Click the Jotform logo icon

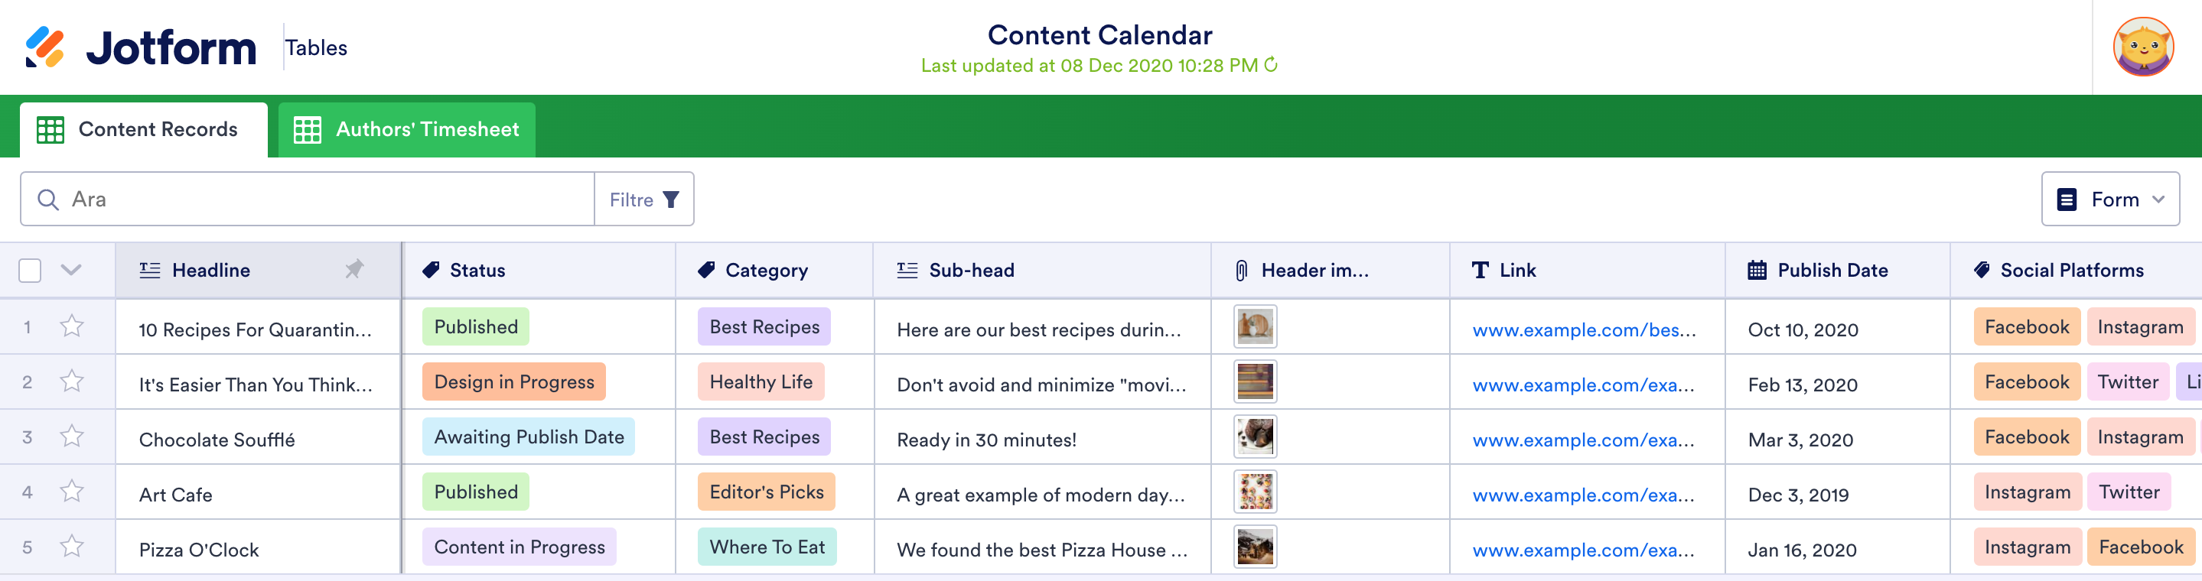point(44,47)
